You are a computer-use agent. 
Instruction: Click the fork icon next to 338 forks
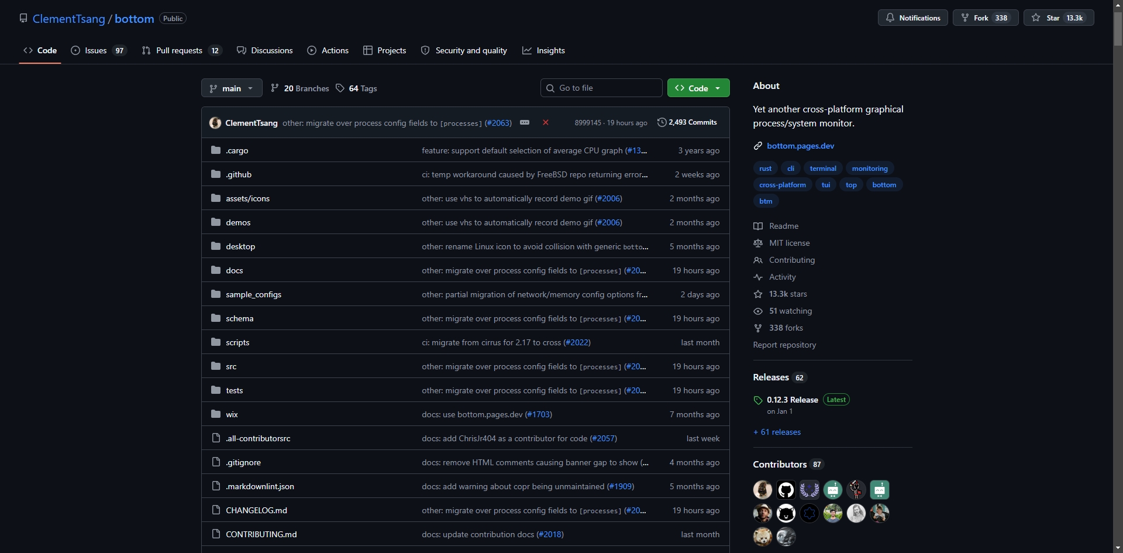[758, 328]
